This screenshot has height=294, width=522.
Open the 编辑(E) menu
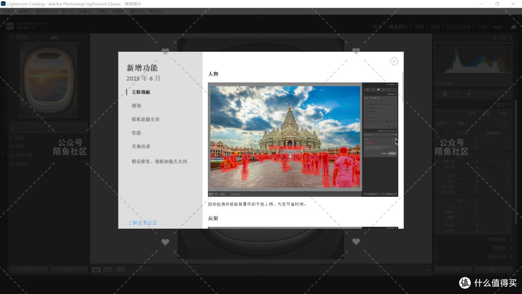(x=25, y=11)
